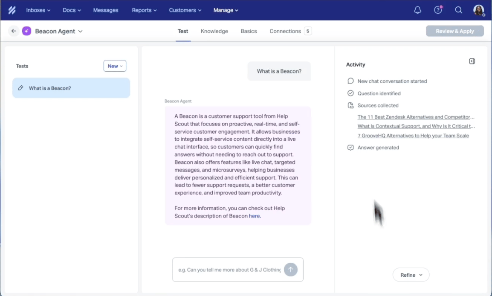The height and width of the screenshot is (296, 492).
Task: Click the Sources collected document icon
Action: pyautogui.click(x=350, y=105)
